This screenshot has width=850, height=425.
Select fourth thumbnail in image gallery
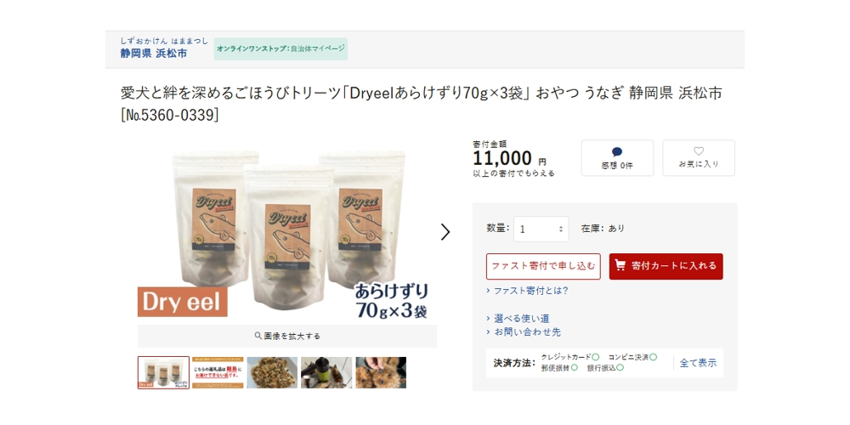[326, 372]
